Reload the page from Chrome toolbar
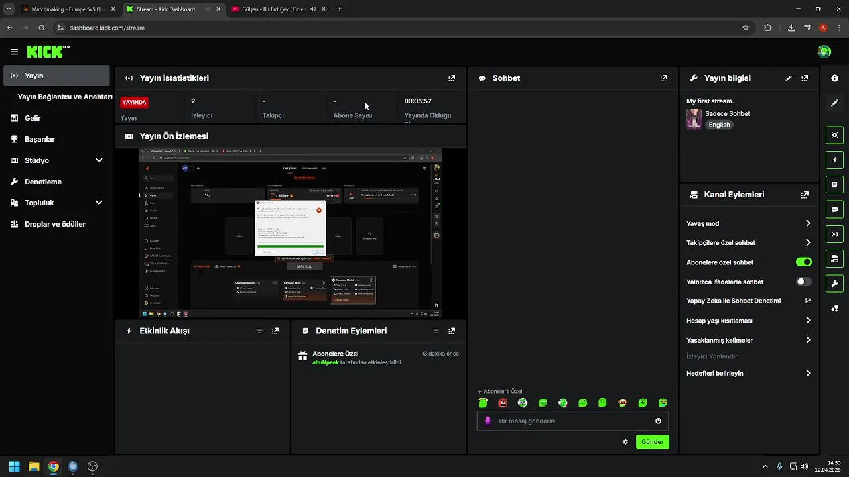The height and width of the screenshot is (477, 849). click(41, 28)
